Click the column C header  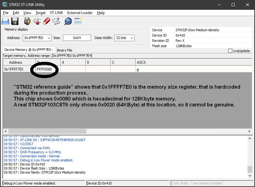(123, 62)
